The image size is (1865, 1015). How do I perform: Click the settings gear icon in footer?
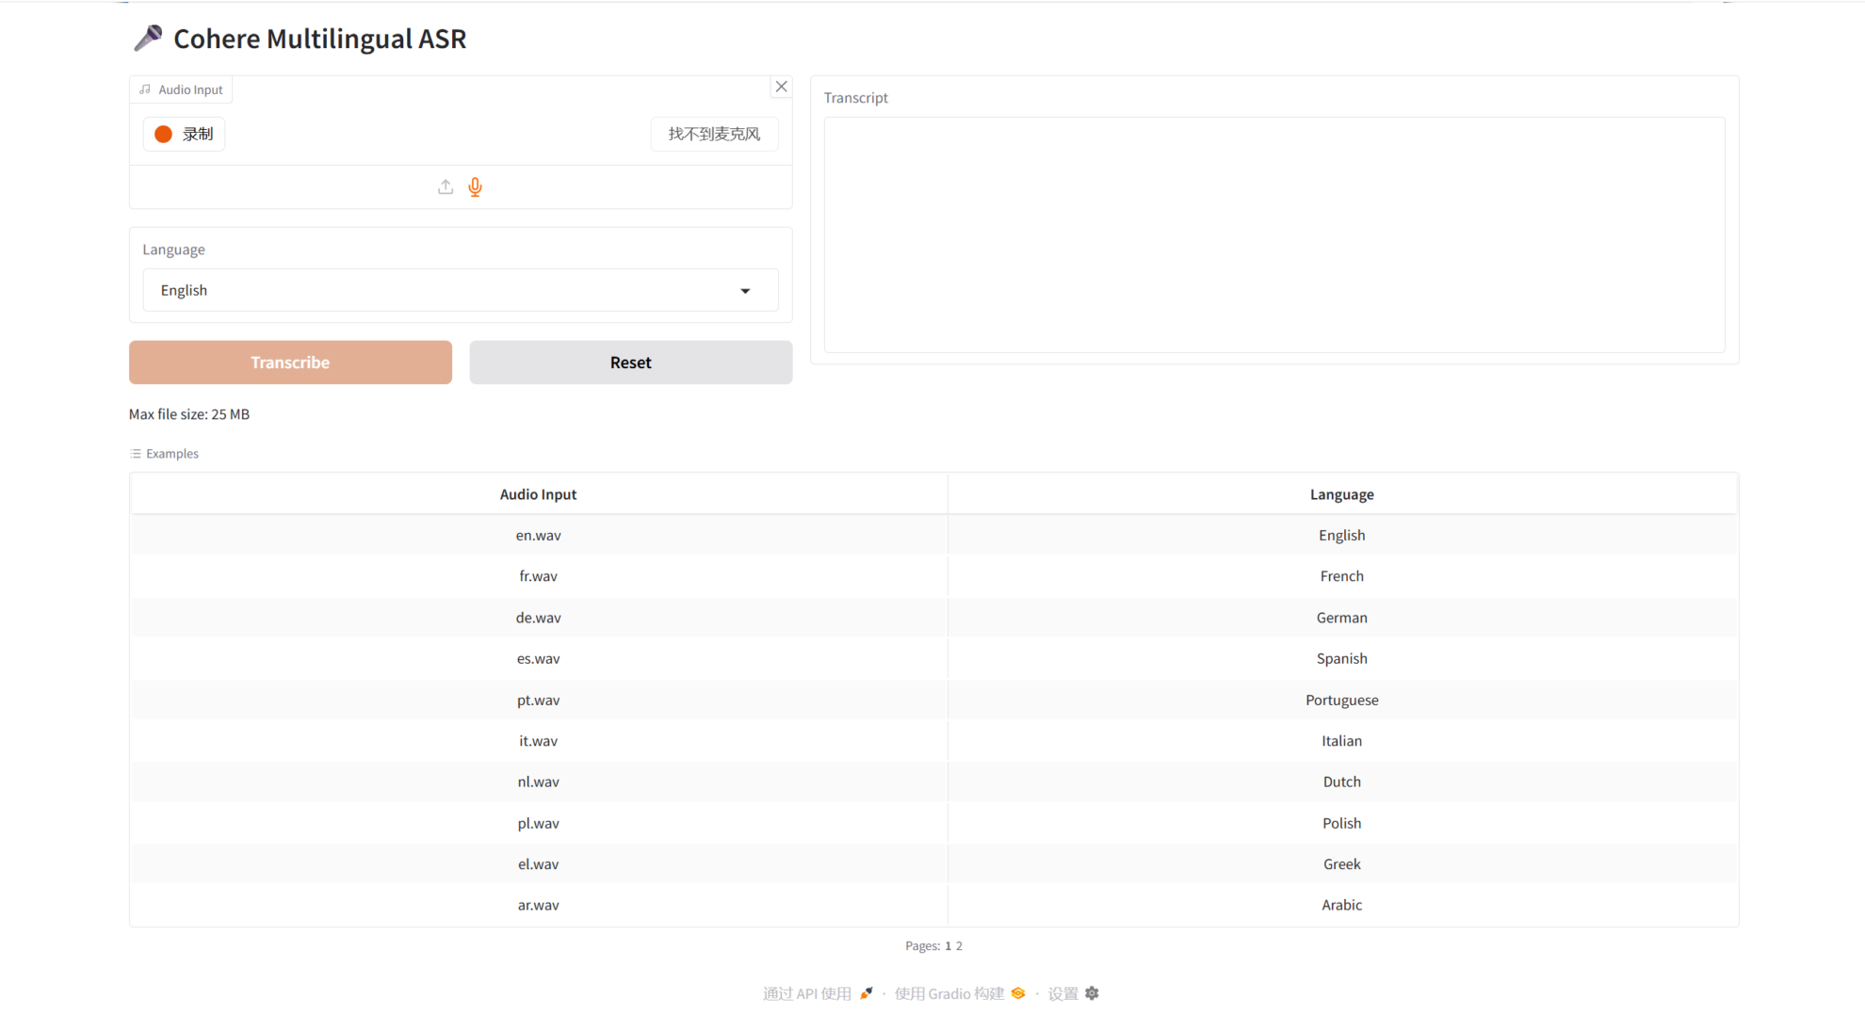point(1092,993)
